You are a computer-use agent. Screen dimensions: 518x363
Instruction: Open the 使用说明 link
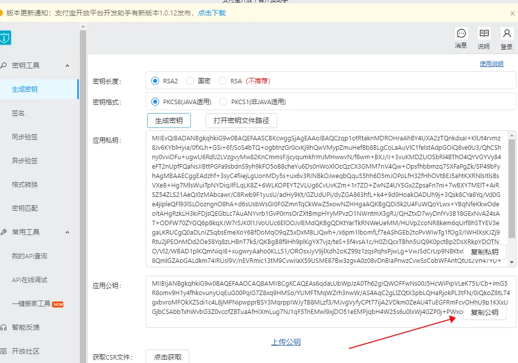(491, 64)
